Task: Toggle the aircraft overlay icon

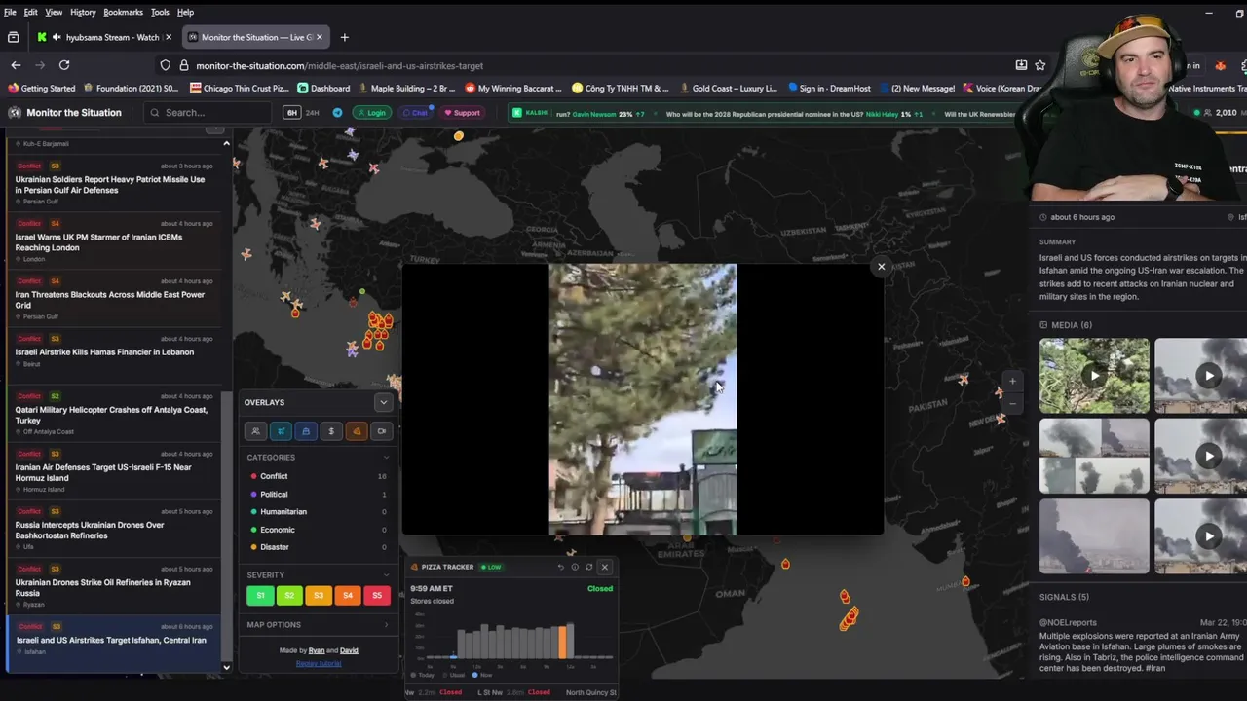Action: point(281,430)
